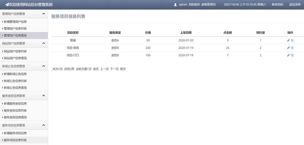304x145 pixels.
Task: Click the 服务项目信息列表 page heading
Action: click(x=68, y=17)
